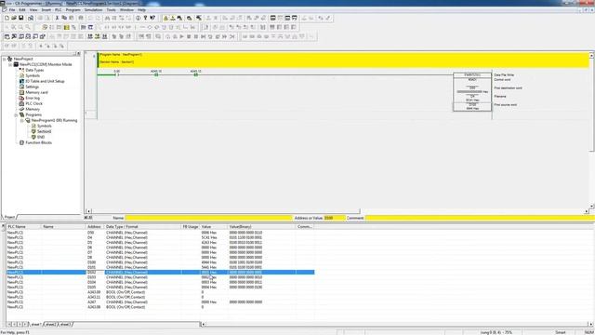This screenshot has height=335, width=595.
Task: Select the 0.00 contact on the rung
Action: pyautogui.click(x=117, y=74)
